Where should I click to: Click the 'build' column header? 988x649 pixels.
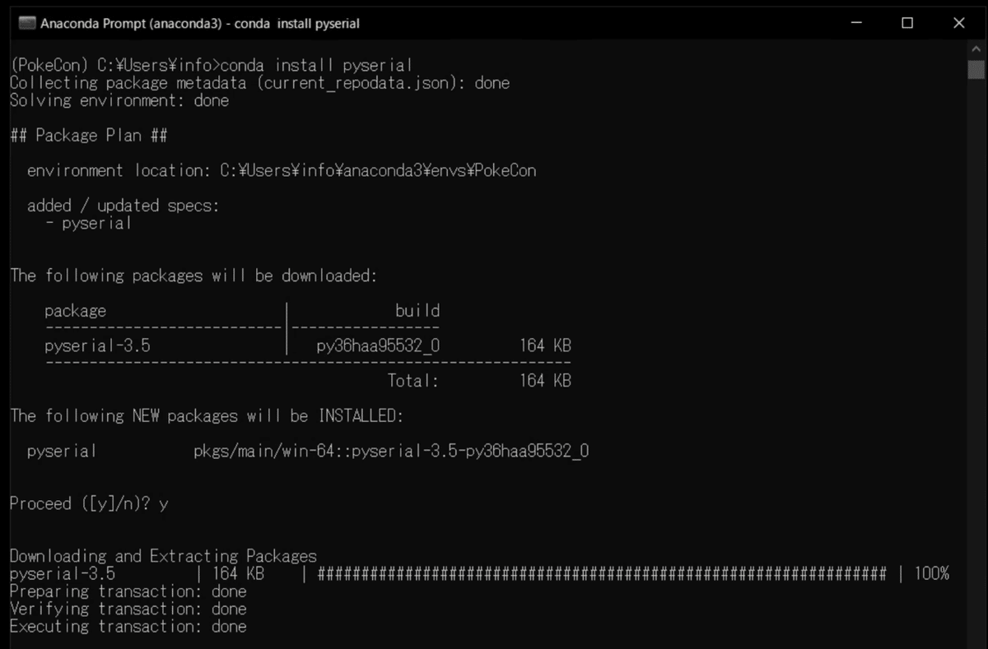417,311
